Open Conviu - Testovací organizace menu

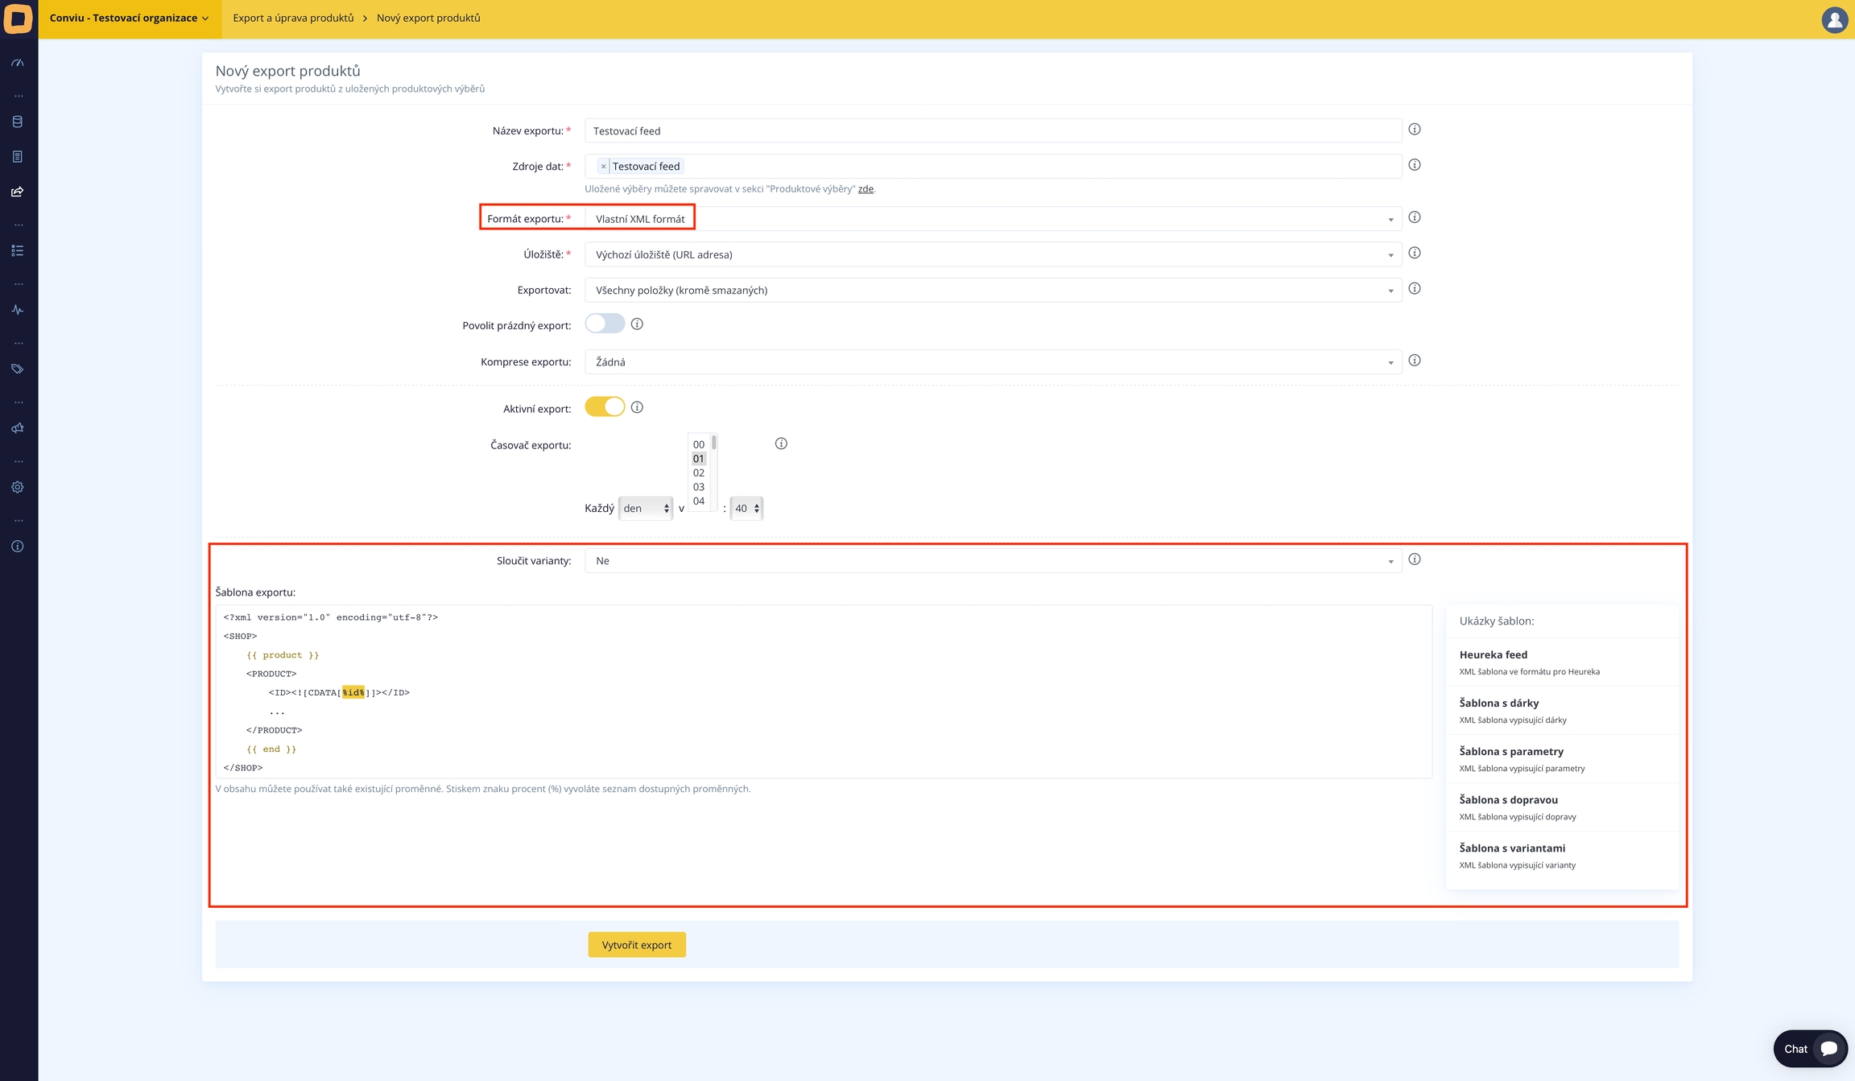(129, 19)
